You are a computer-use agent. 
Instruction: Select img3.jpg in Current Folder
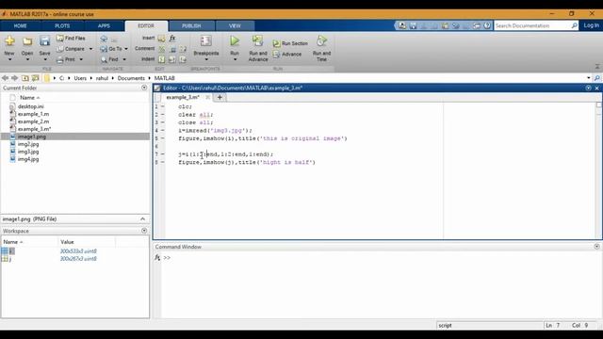(28, 152)
